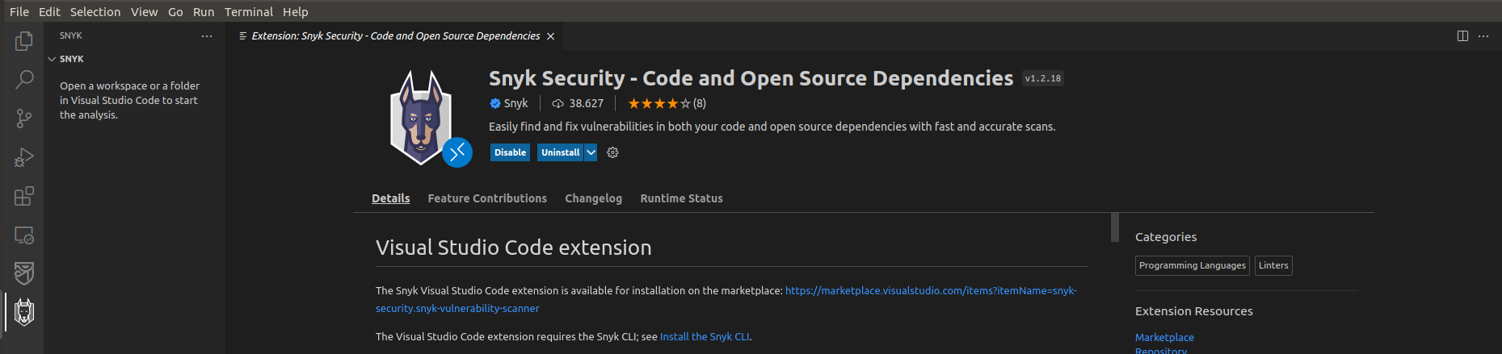Follow the Install the Snyk CLI link
Image resolution: width=1502 pixels, height=354 pixels.
point(705,337)
